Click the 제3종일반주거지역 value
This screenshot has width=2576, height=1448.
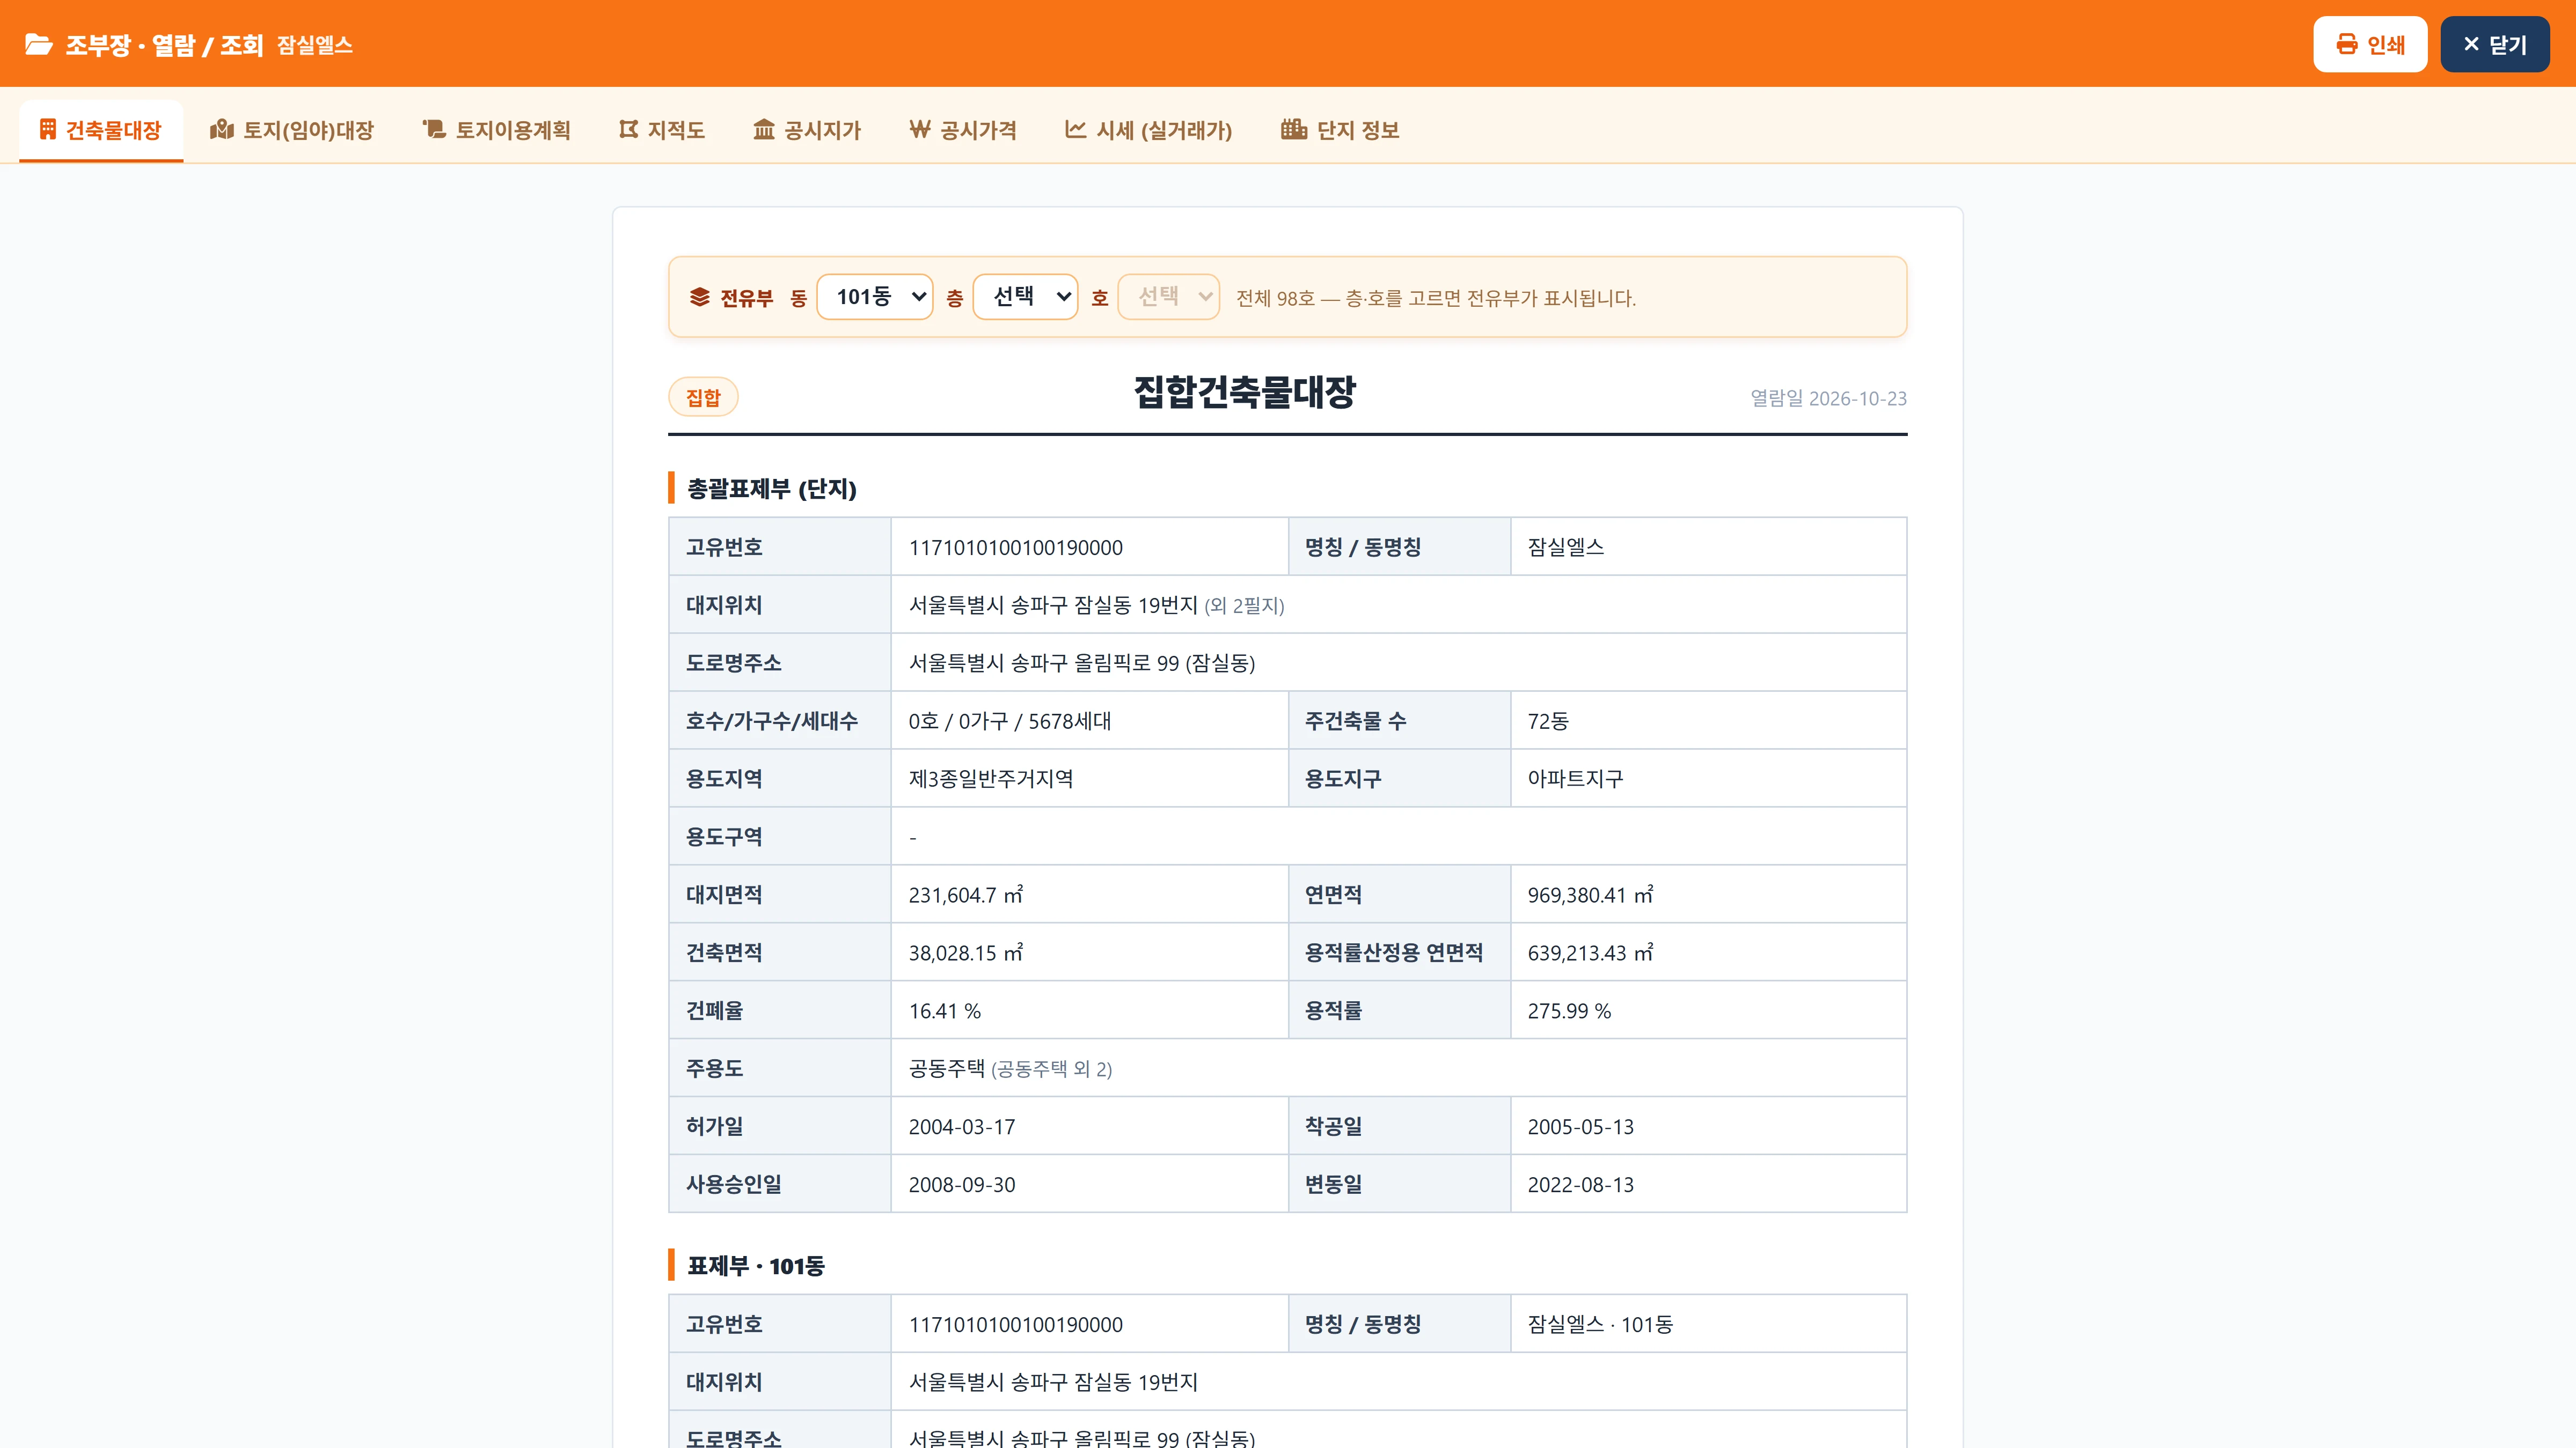(x=991, y=779)
